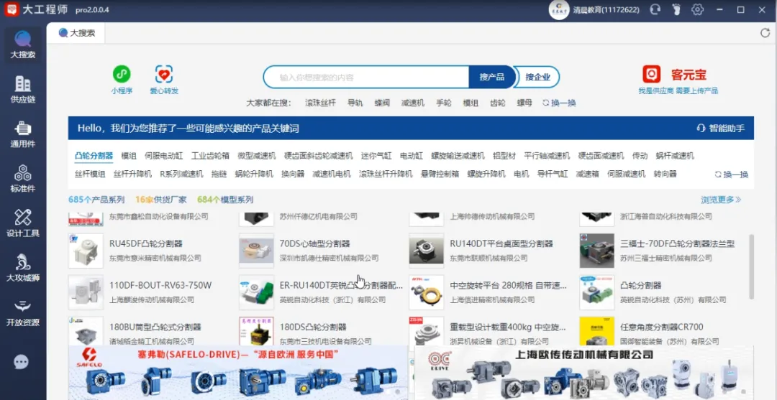
Task: Focus the search input box
Action: [x=367, y=77]
